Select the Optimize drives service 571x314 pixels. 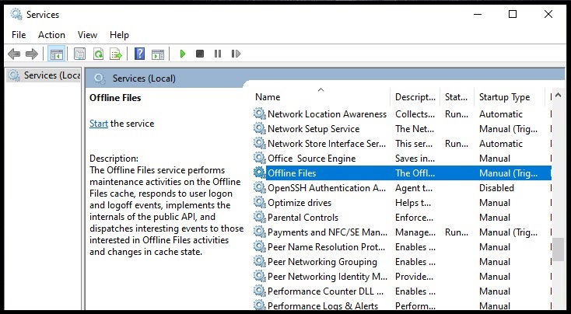pos(402,202)
